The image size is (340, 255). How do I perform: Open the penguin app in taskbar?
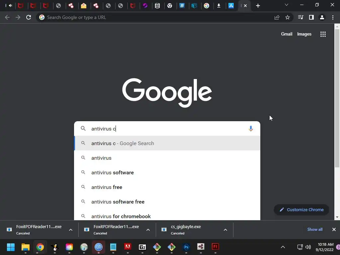pos(55,247)
